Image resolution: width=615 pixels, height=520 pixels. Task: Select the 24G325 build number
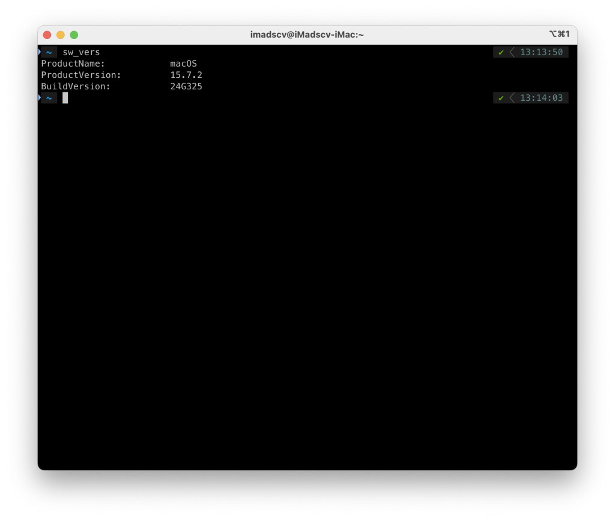click(x=186, y=86)
